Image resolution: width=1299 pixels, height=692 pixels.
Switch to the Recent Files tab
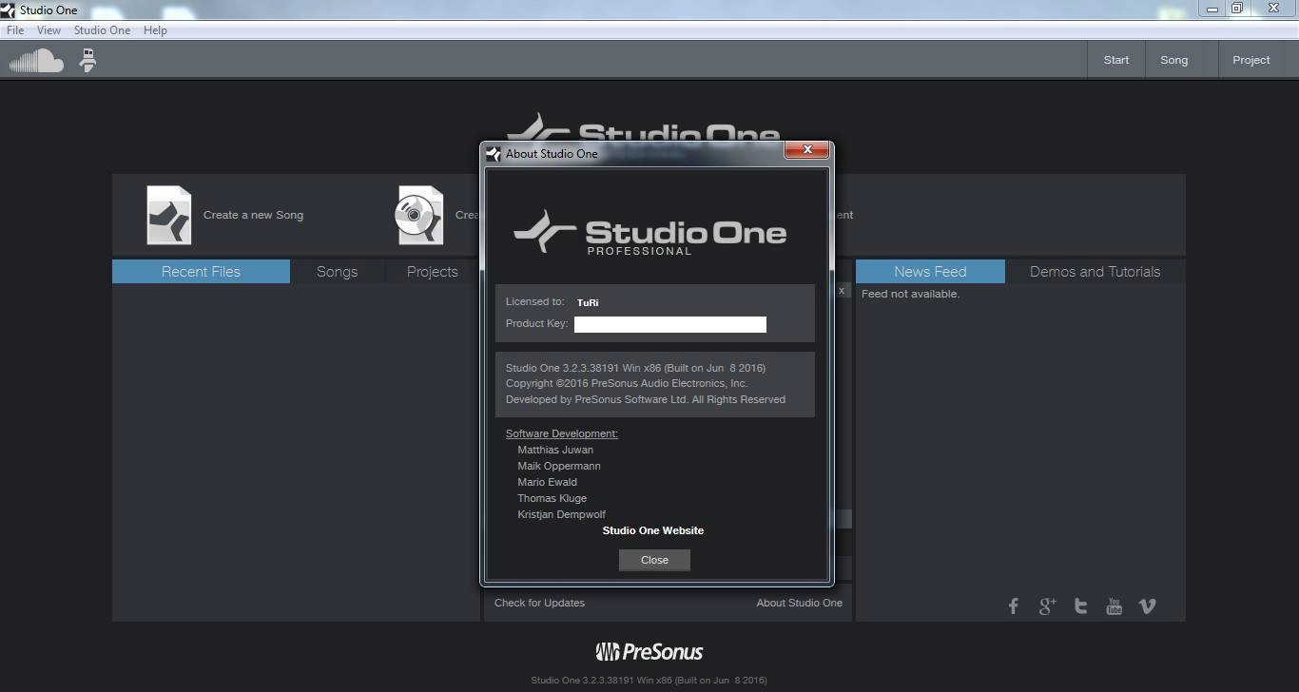coord(201,272)
